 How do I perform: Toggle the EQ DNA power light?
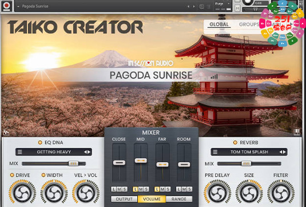(x=40, y=143)
